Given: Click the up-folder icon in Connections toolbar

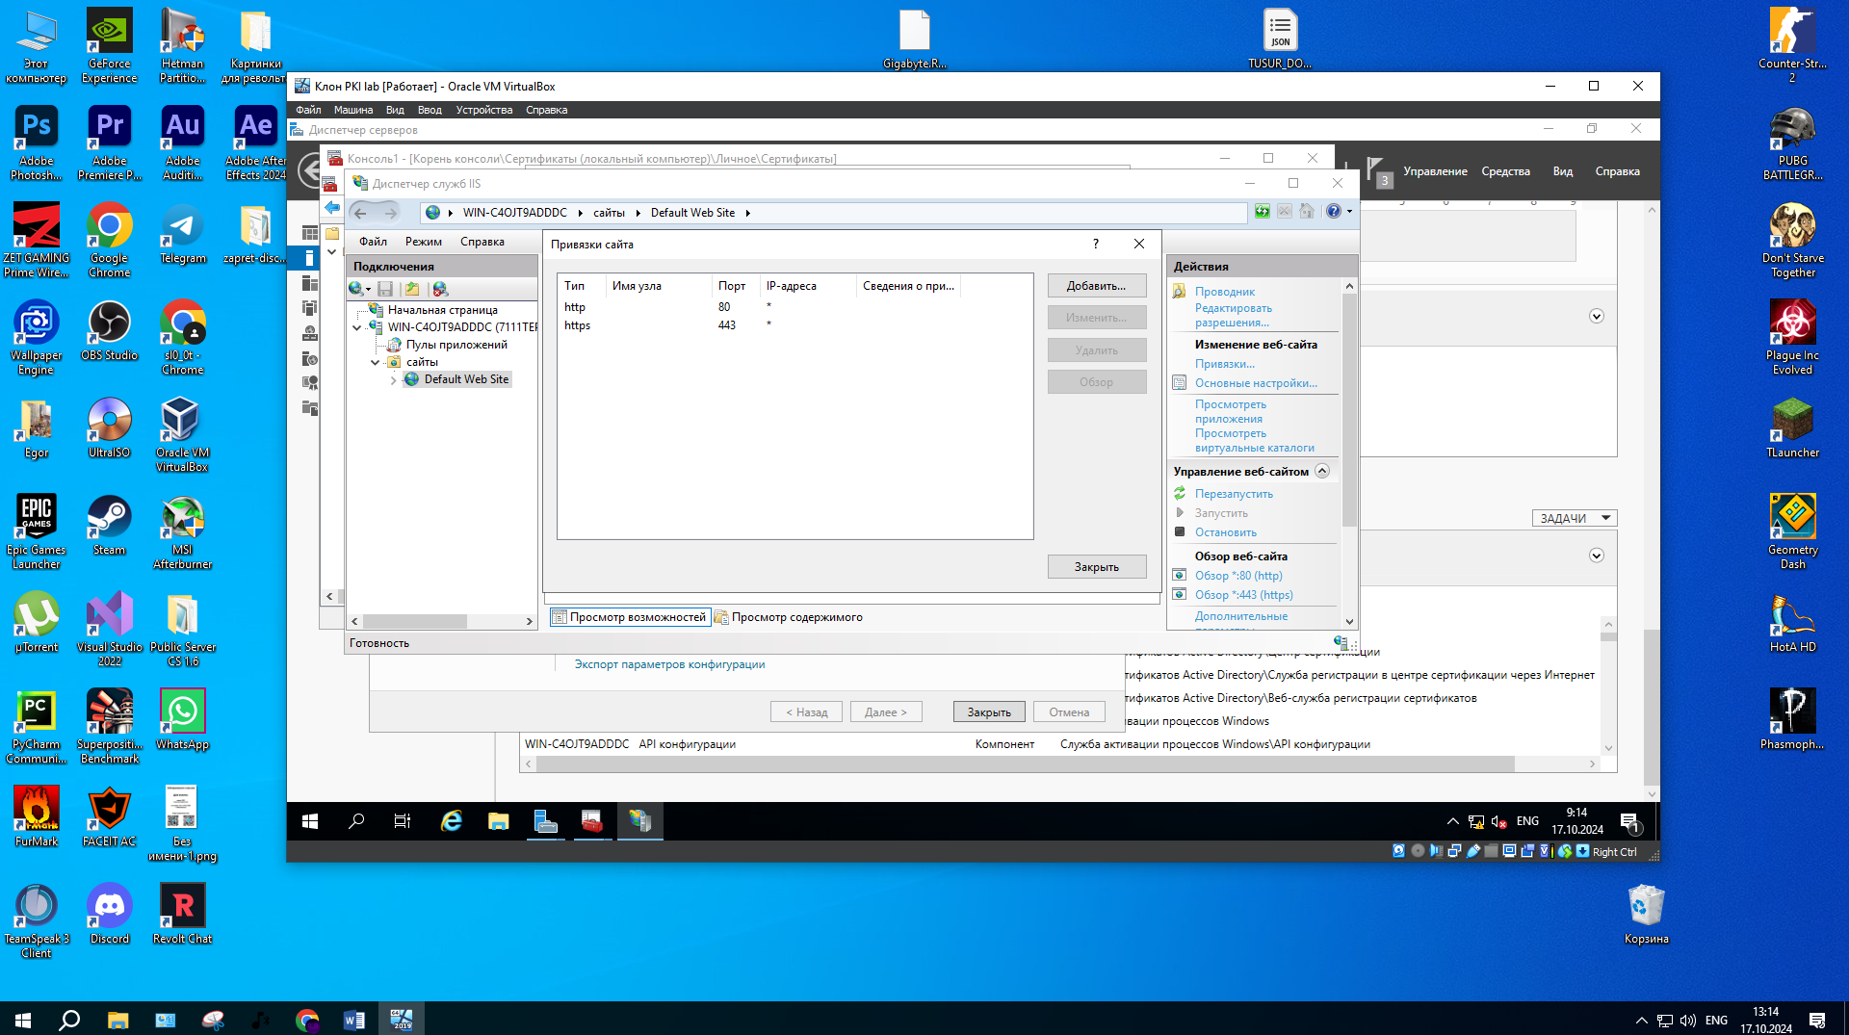Looking at the screenshot, I should (412, 289).
